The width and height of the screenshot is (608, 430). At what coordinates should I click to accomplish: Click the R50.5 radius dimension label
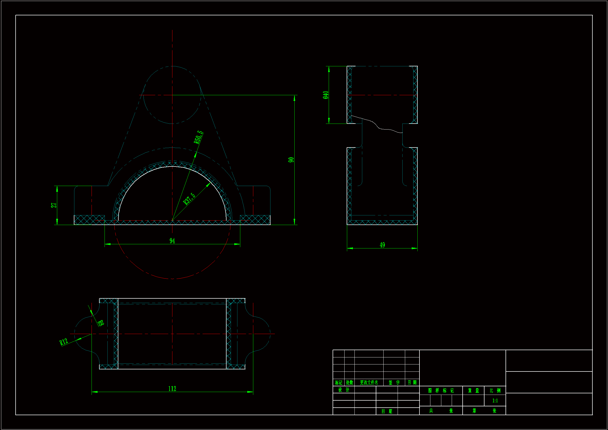point(198,137)
